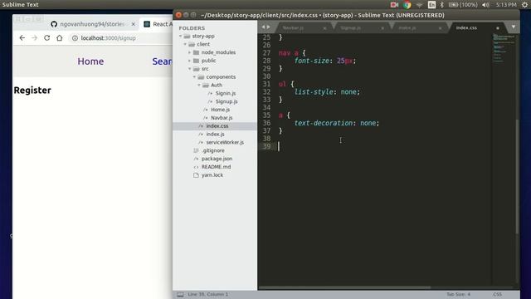Switch to the index.js editor tab
531x299 pixels.
[x=407, y=27]
